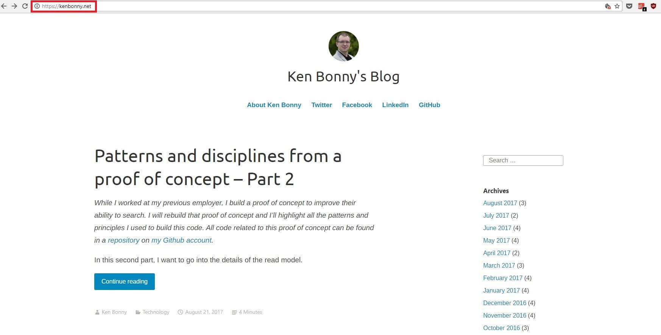Go to the Twitter menu link

pyautogui.click(x=321, y=105)
